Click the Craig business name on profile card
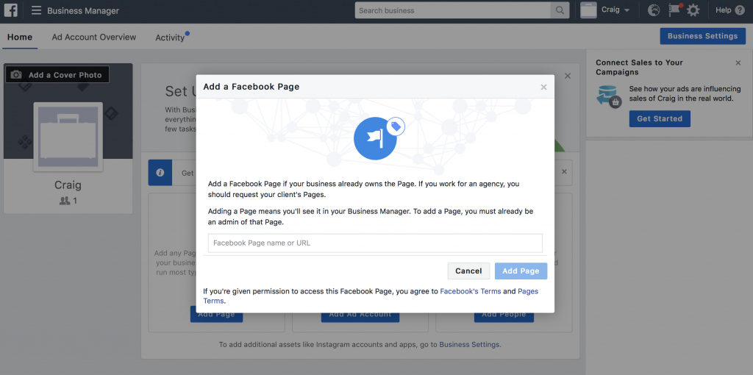This screenshot has width=753, height=375. click(x=68, y=185)
